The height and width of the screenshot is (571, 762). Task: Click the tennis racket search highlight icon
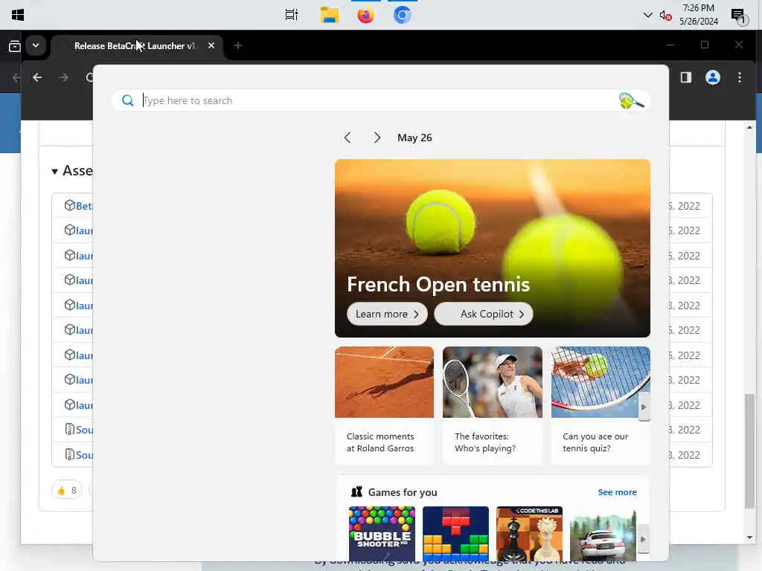pos(631,100)
